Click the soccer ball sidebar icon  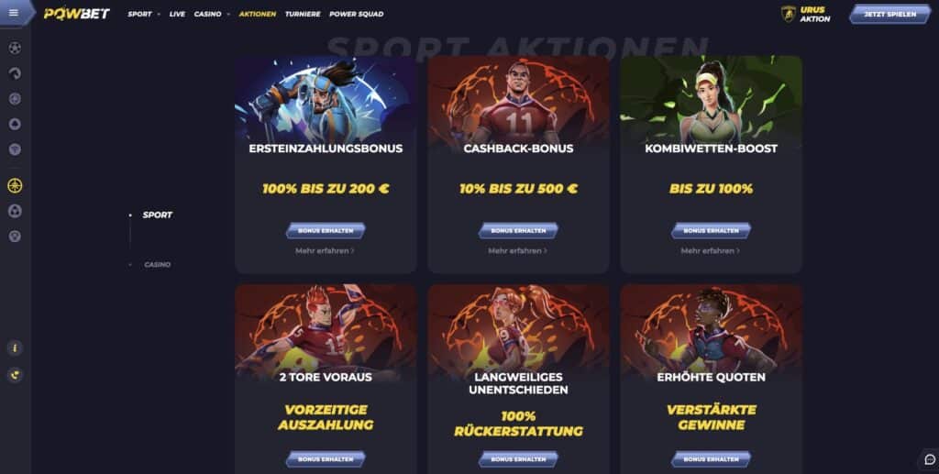pos(15,48)
